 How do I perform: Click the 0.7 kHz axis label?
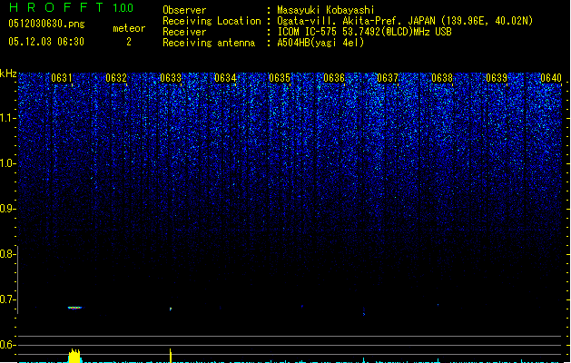click(x=7, y=299)
